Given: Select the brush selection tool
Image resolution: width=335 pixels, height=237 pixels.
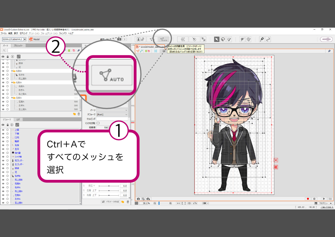Looking at the screenshot, I should point(229,39).
